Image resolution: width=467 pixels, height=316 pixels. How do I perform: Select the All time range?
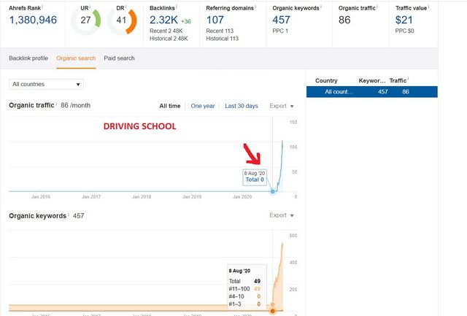click(170, 106)
